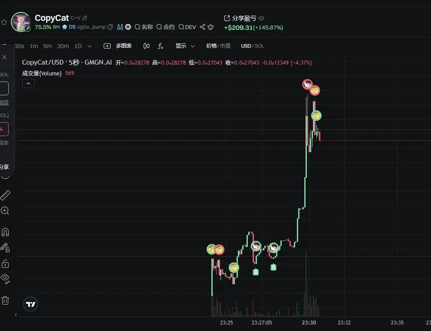Click the green-ringed Pepe marker below the peak
The width and height of the screenshot is (431, 331).
tap(316, 116)
